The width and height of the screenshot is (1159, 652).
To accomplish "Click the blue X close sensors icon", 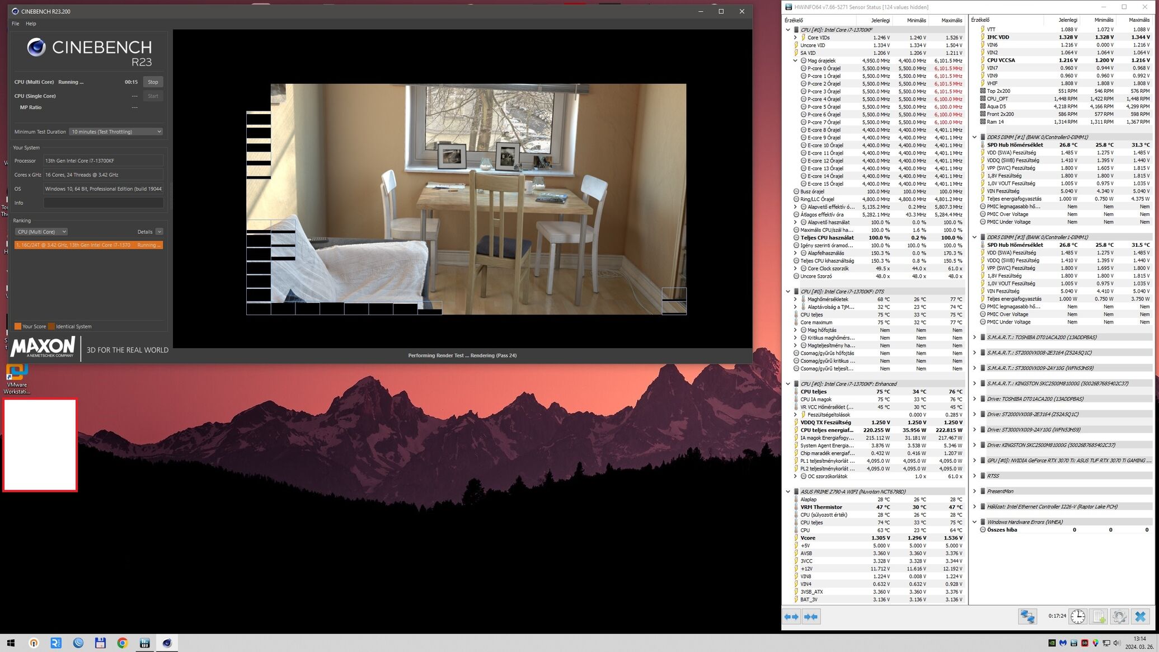I will (x=1140, y=617).
